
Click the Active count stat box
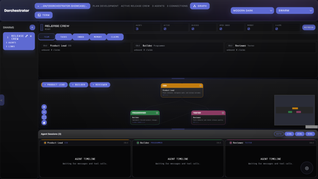(175, 27)
